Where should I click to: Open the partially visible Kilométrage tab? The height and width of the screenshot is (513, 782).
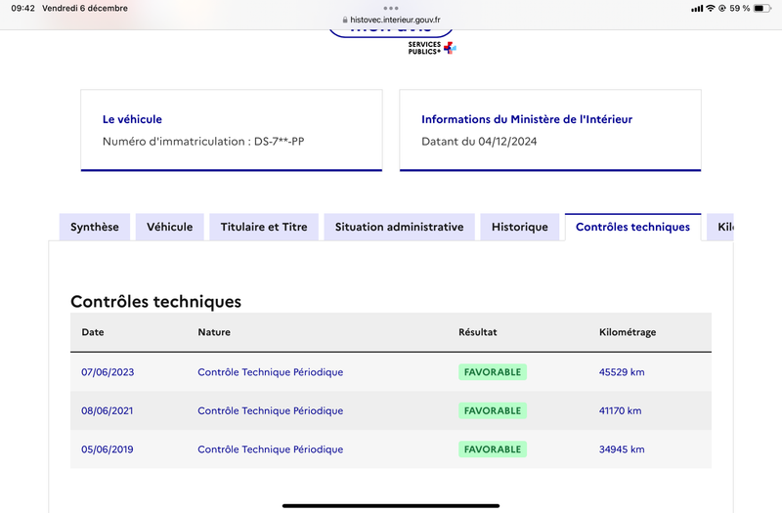[720, 228]
